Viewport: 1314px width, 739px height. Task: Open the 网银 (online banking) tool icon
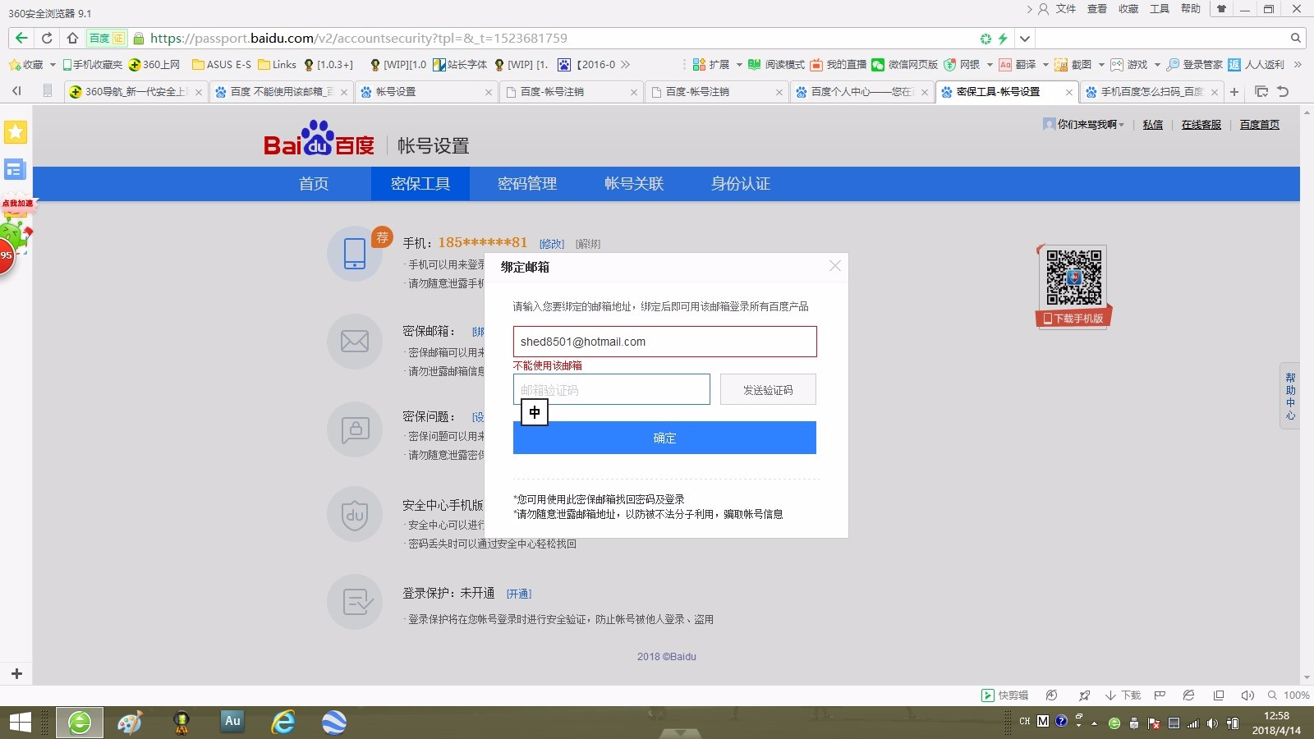(948, 64)
